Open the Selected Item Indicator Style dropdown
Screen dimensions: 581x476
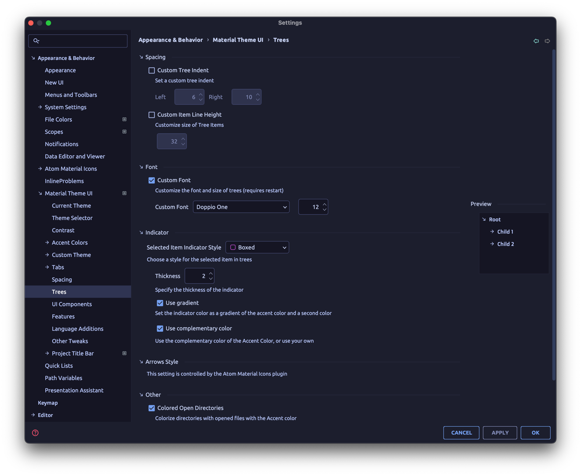pos(257,247)
